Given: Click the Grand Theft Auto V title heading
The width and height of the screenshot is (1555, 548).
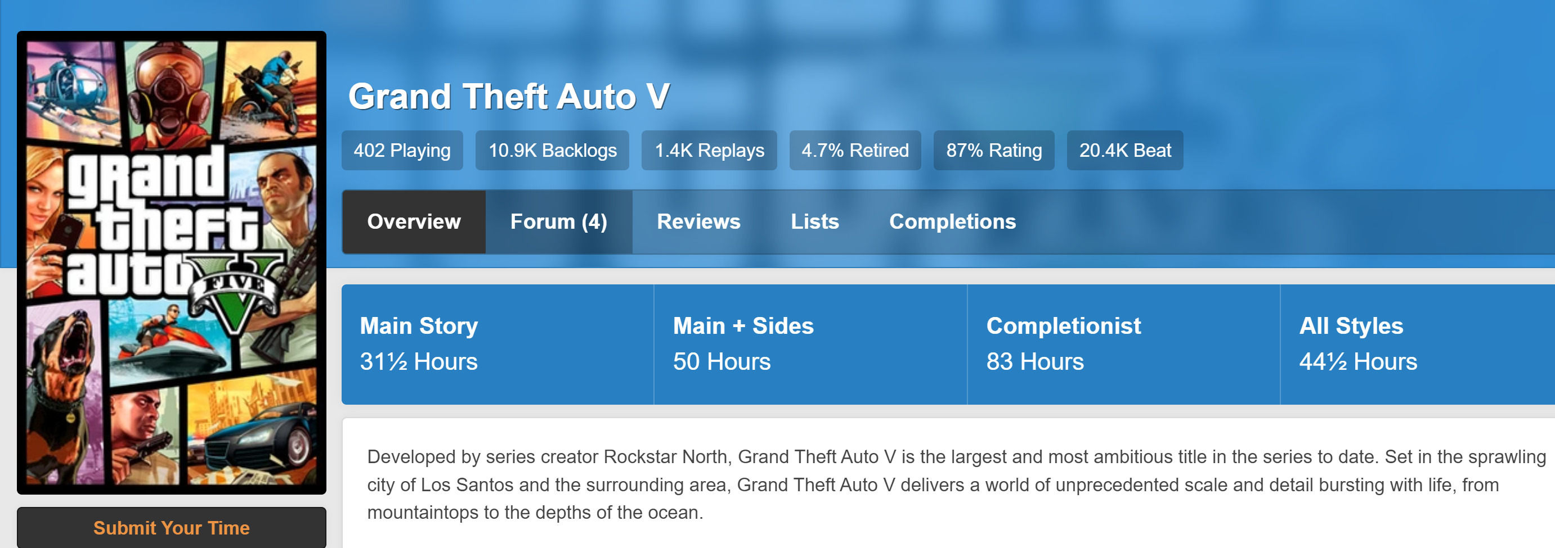Looking at the screenshot, I should coord(508,97).
